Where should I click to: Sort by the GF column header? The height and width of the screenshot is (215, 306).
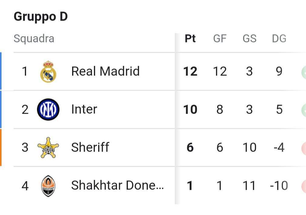(220, 39)
